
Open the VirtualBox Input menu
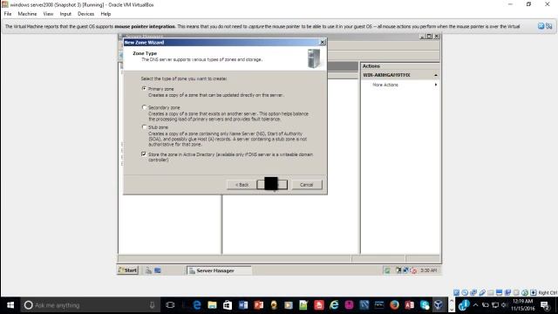click(x=65, y=14)
